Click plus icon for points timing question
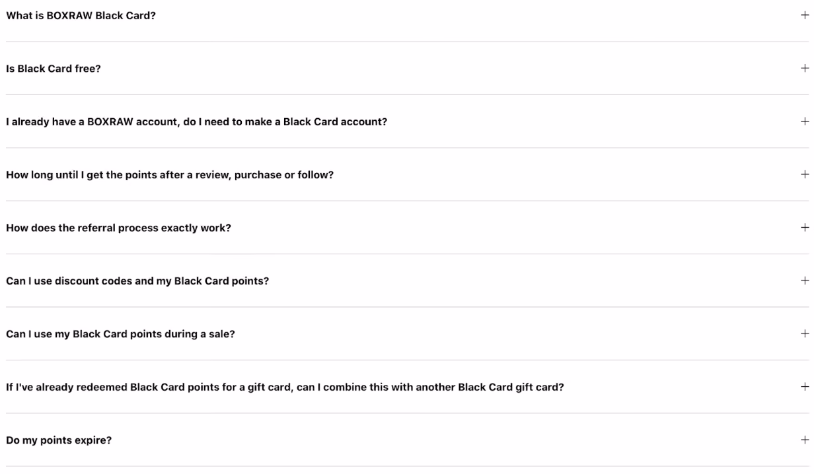The height and width of the screenshot is (474, 814). point(804,174)
